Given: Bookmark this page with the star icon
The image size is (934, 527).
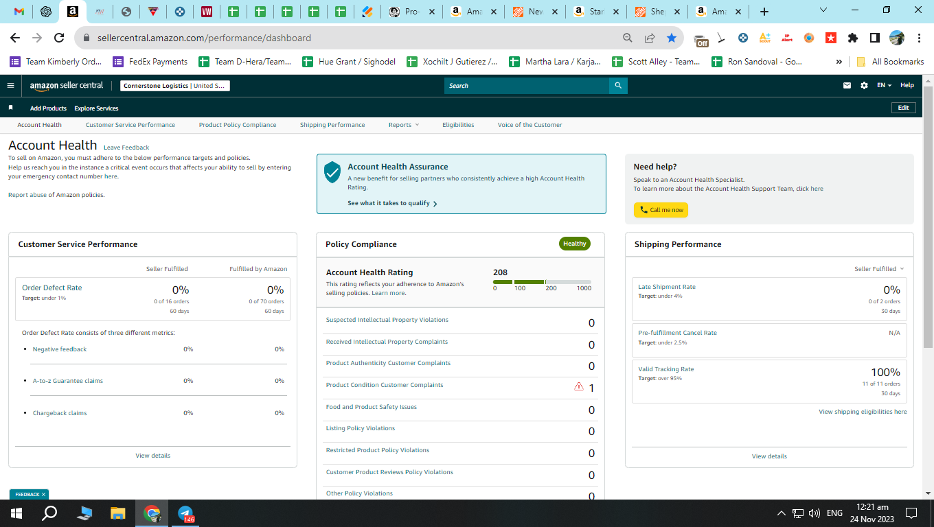Looking at the screenshot, I should pos(672,38).
